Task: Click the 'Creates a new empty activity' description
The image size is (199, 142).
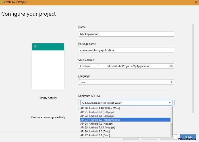Action: pos(48,117)
